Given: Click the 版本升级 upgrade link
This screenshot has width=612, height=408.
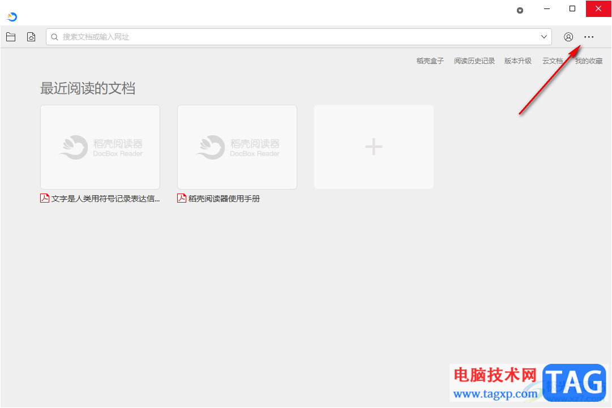Looking at the screenshot, I should pos(518,61).
